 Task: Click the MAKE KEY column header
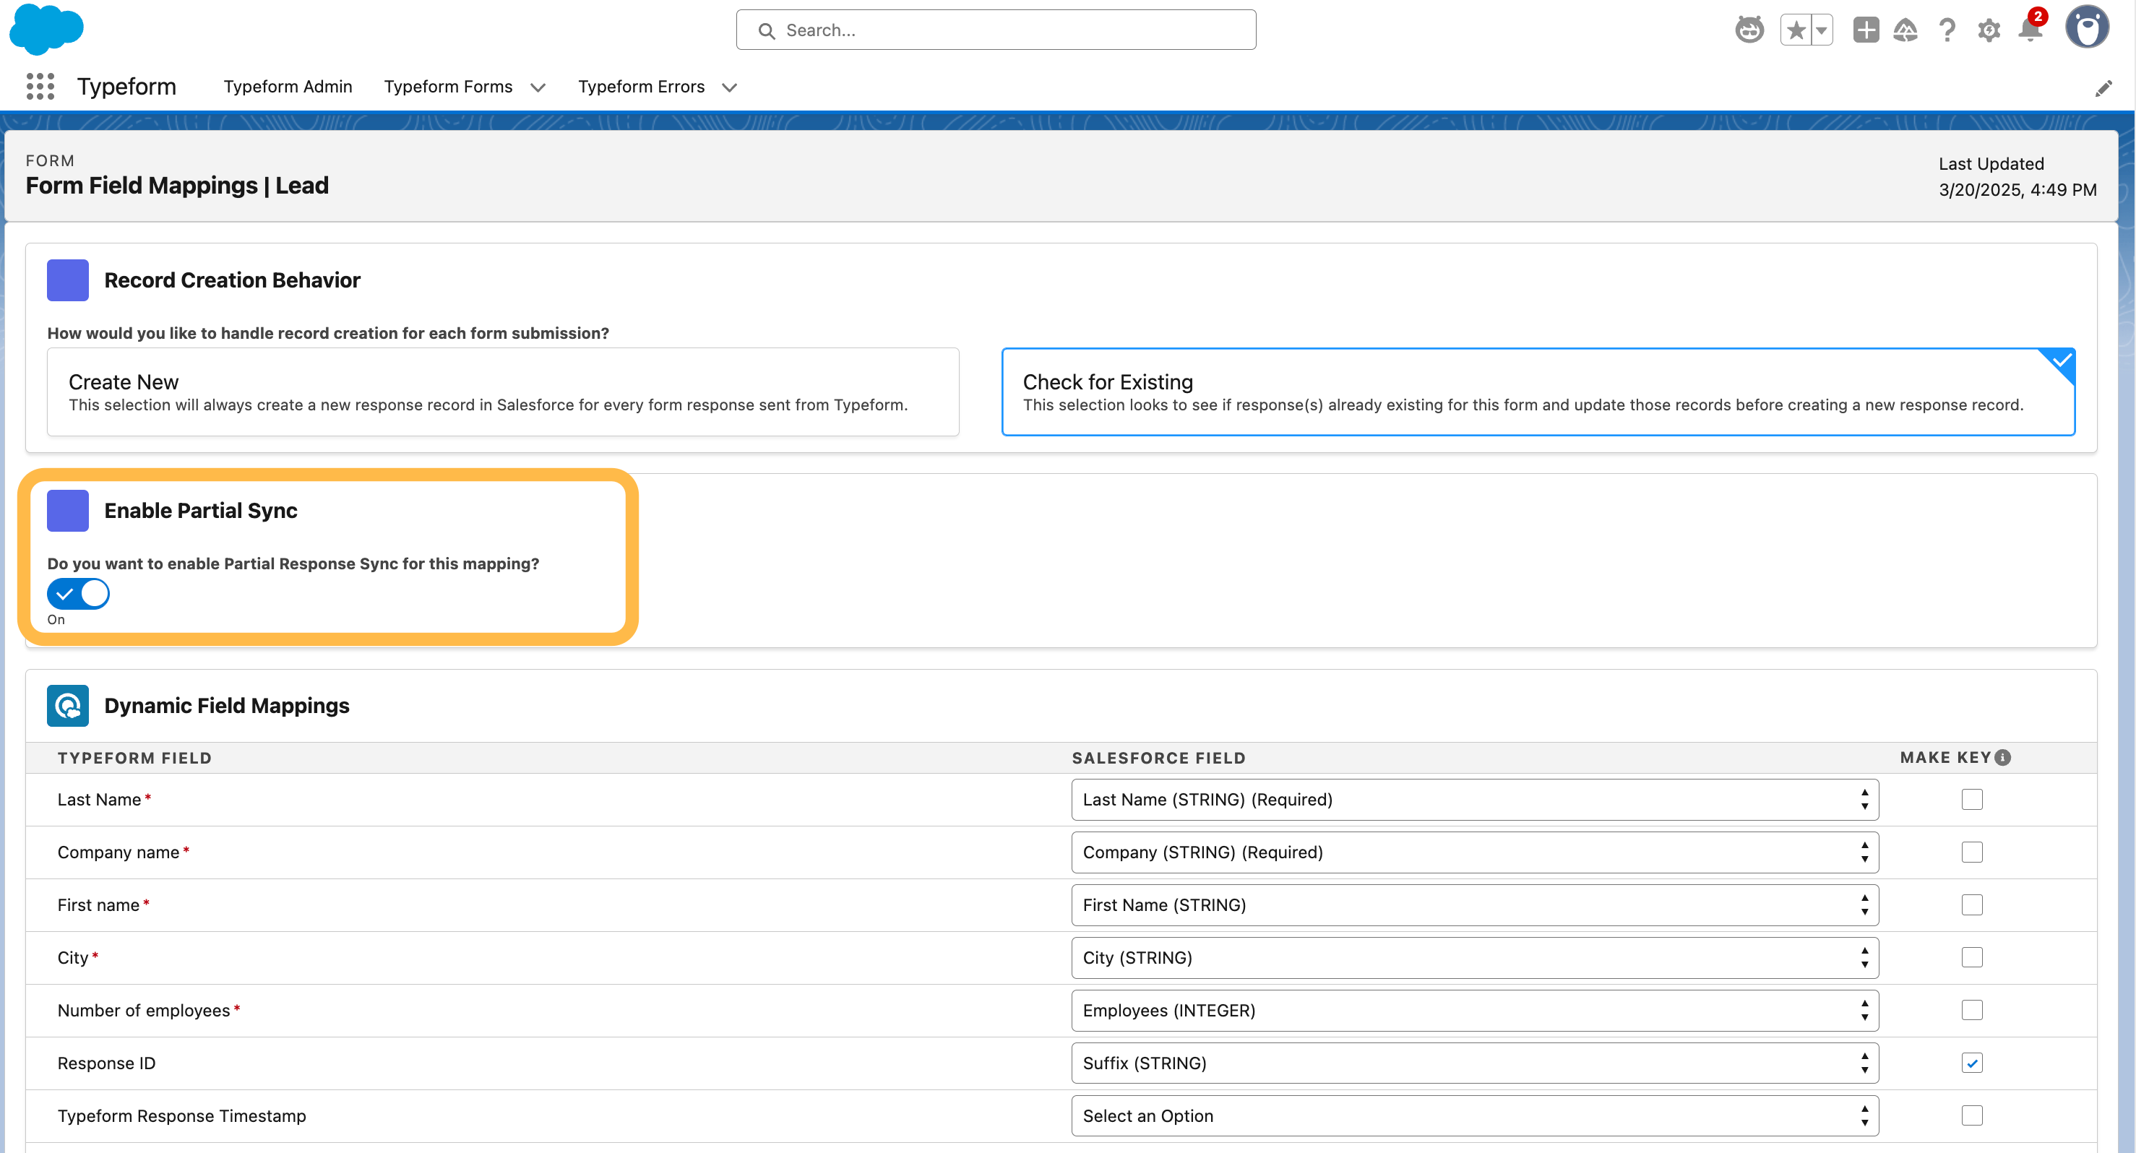click(x=1945, y=758)
